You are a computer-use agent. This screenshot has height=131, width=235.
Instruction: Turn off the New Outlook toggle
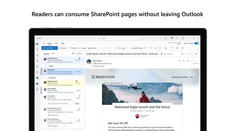(197, 43)
